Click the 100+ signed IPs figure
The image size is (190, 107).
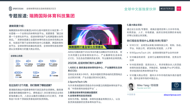(36, 74)
